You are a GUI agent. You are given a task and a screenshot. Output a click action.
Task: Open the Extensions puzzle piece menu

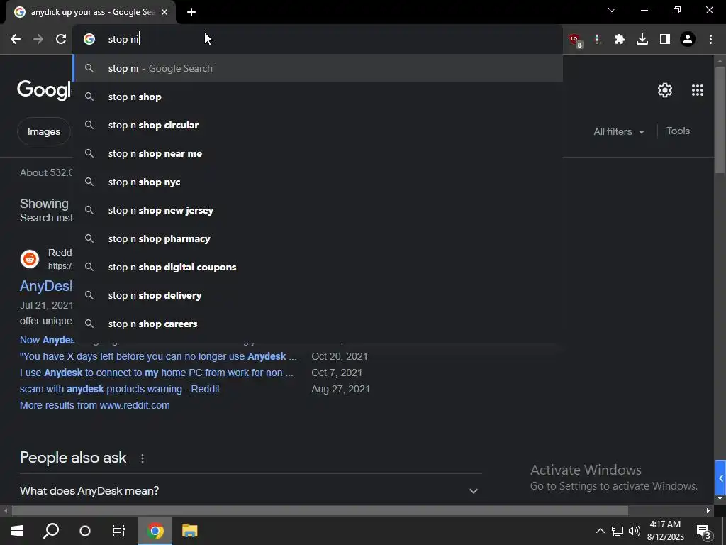point(620,40)
